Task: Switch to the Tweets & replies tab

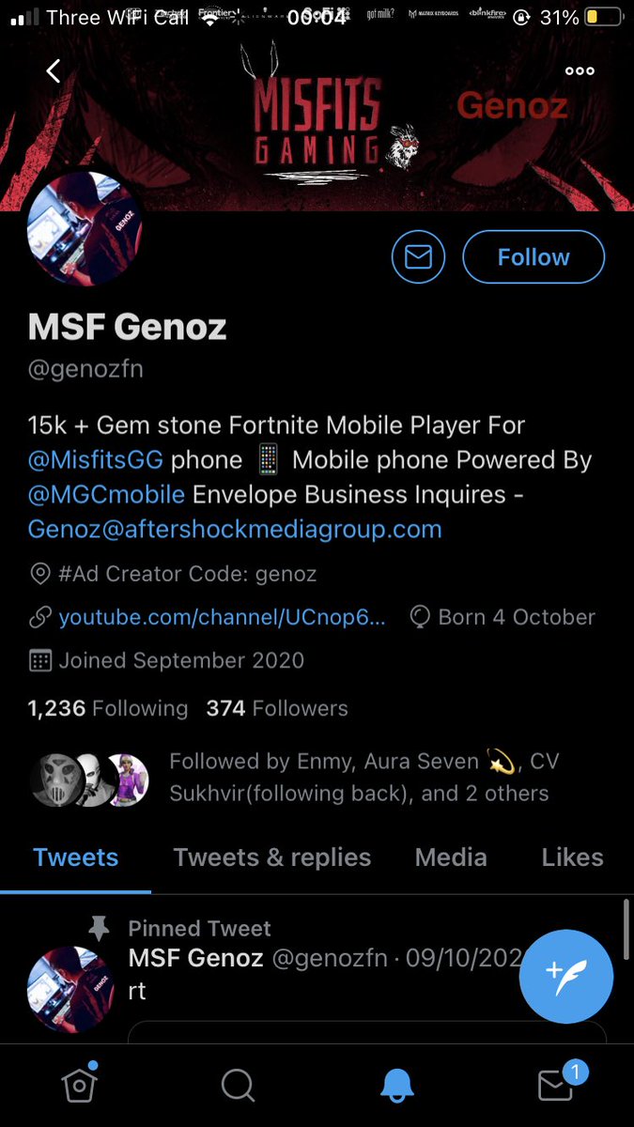Action: (x=272, y=857)
